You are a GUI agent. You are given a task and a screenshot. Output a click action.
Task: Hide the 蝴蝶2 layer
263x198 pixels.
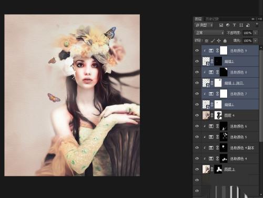pyautogui.click(x=197, y=61)
